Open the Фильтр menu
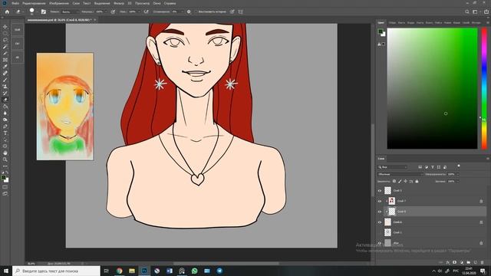Screen dimensions: 491x276 click(119, 3)
